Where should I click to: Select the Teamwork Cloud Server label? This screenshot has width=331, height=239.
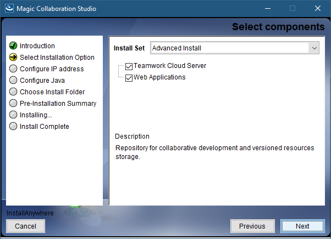[x=170, y=66]
